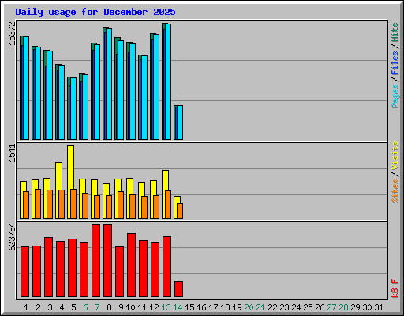Click day label 2 on the x-axis
Screen dimensions: 404x316
[38, 307]
